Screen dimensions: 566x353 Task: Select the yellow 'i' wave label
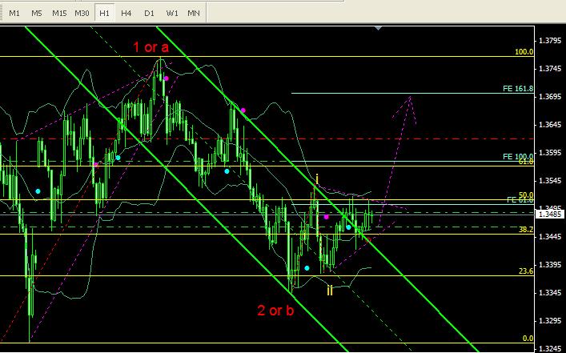tap(317, 179)
